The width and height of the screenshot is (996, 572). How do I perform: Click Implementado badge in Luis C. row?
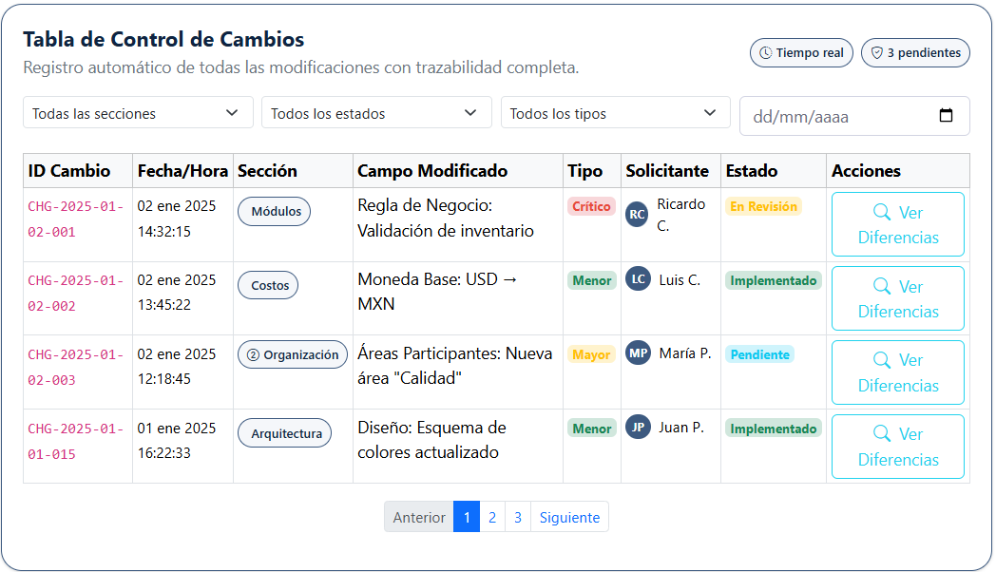[x=773, y=280]
